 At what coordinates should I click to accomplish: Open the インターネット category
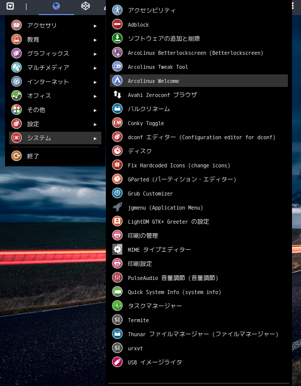(55, 82)
